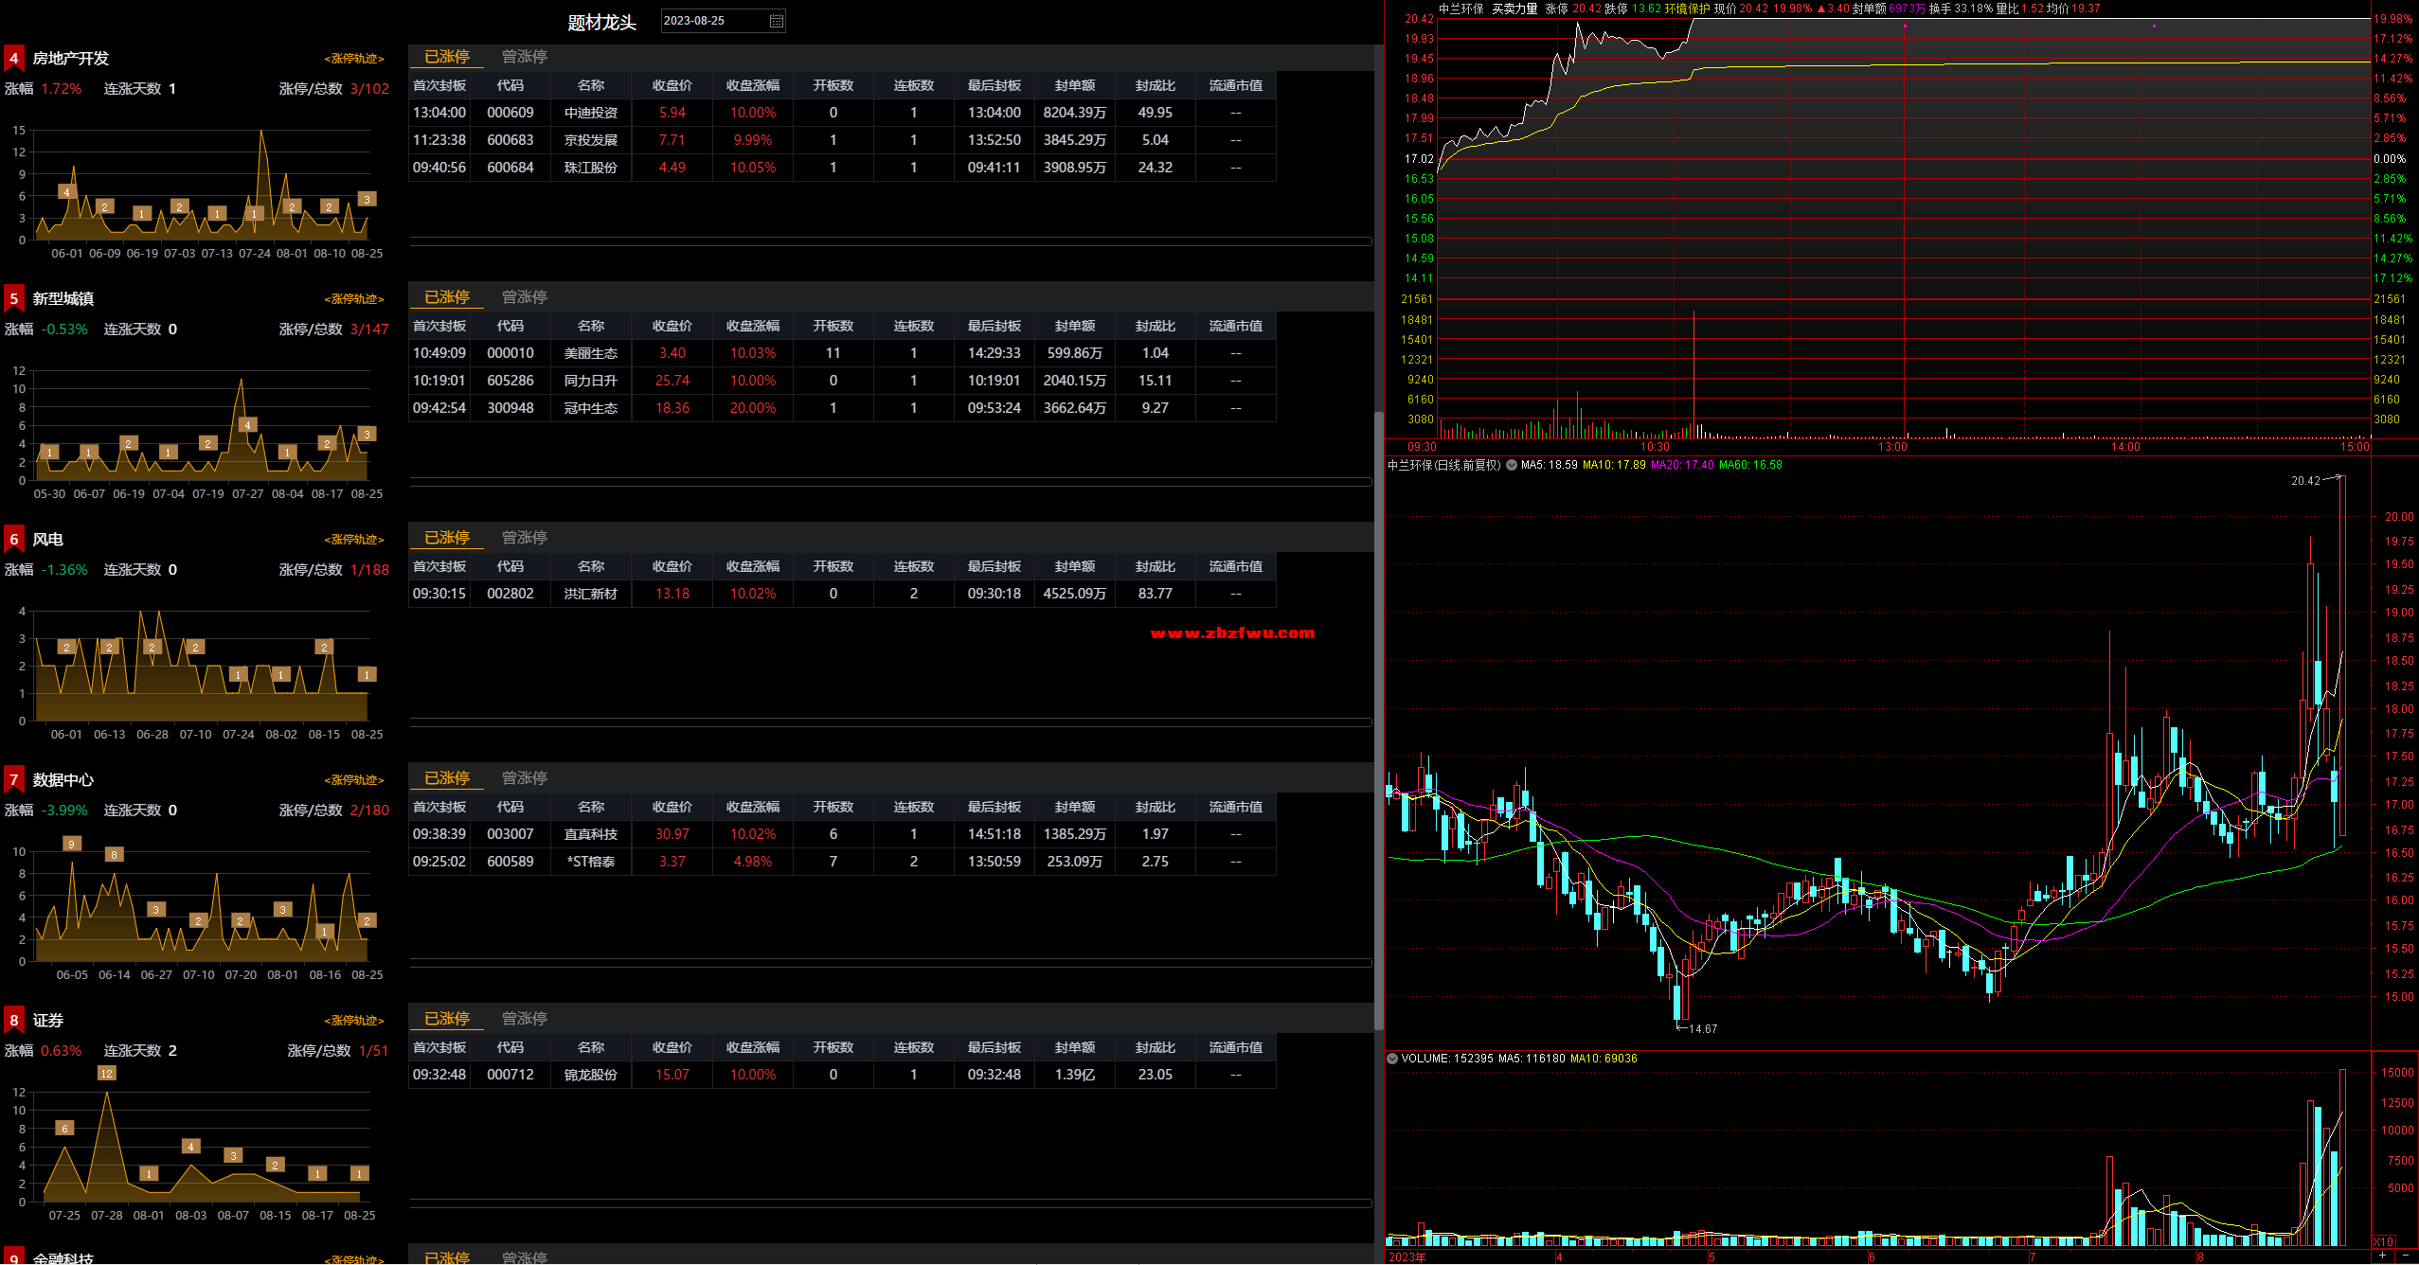Select the 冠中生态 stock row name
This screenshot has height=1265, width=2419.
(x=591, y=408)
